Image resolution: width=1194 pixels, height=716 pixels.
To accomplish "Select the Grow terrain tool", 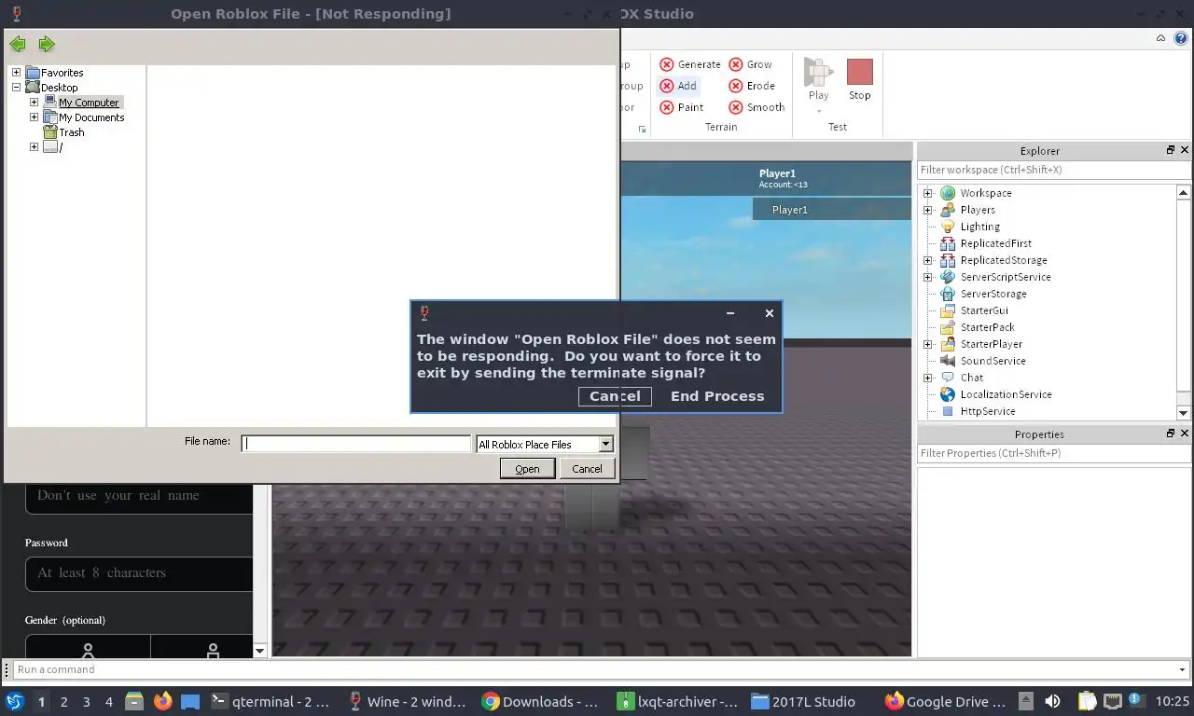I will [x=750, y=64].
